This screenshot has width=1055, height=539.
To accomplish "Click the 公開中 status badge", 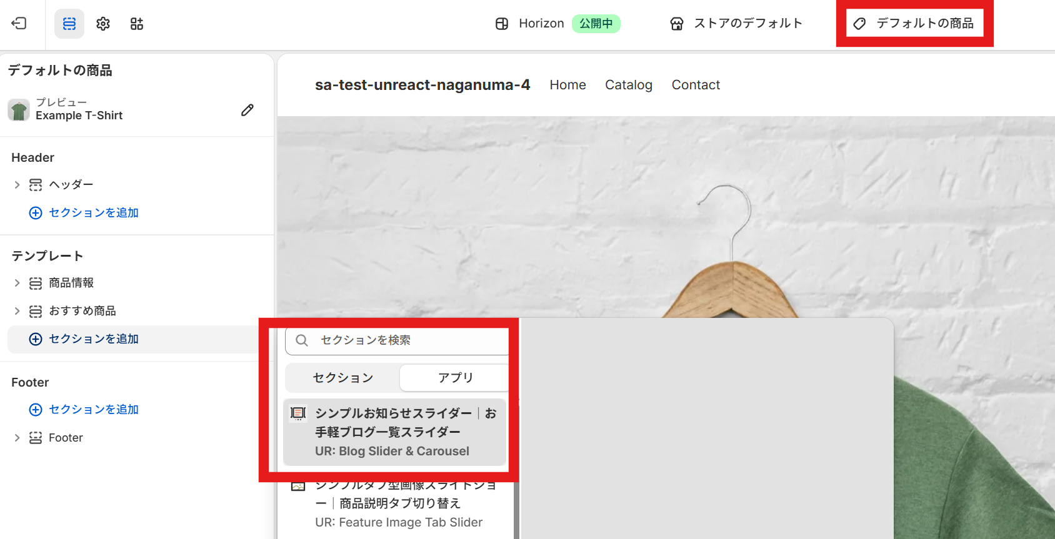I will tap(596, 24).
